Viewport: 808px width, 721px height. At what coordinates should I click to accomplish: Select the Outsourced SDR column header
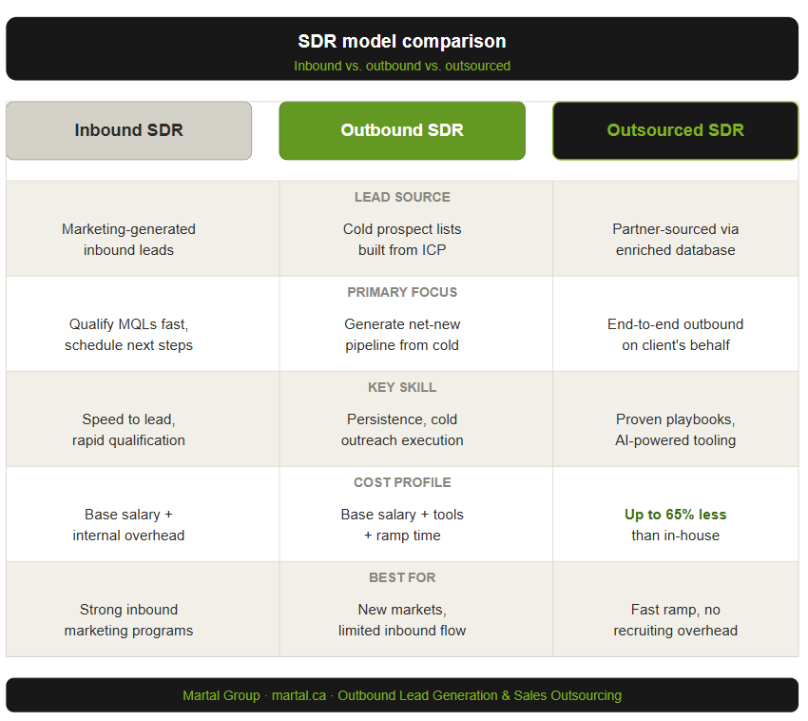[675, 130]
